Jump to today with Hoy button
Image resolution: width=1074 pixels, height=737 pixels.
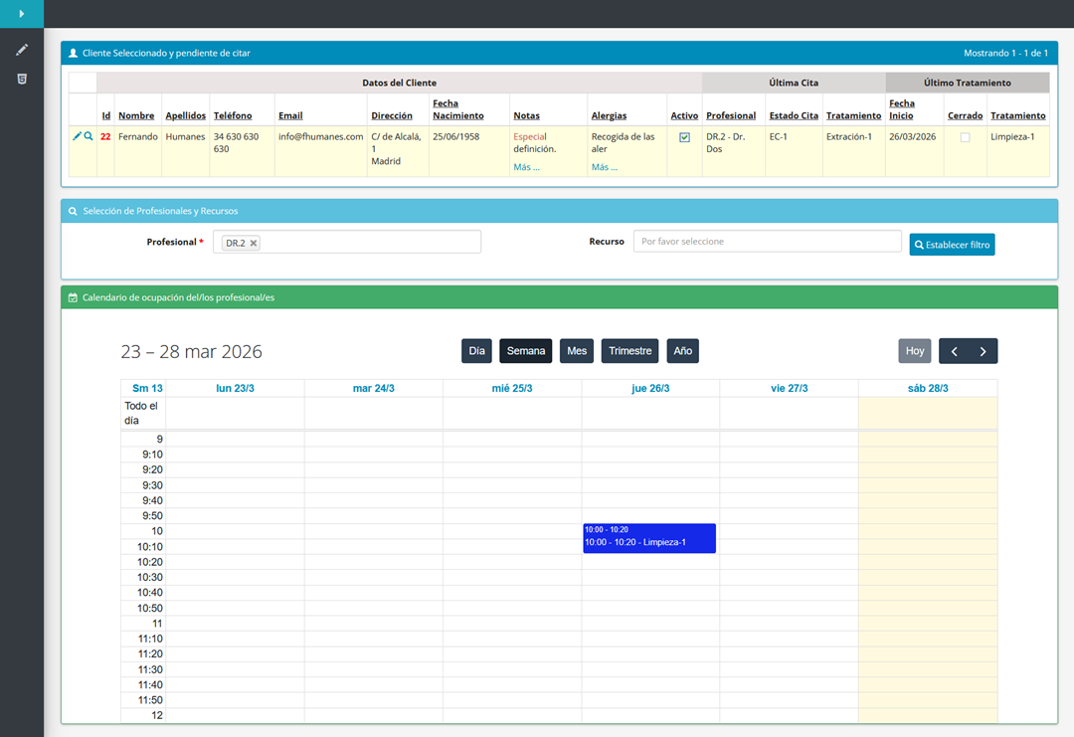tap(915, 351)
